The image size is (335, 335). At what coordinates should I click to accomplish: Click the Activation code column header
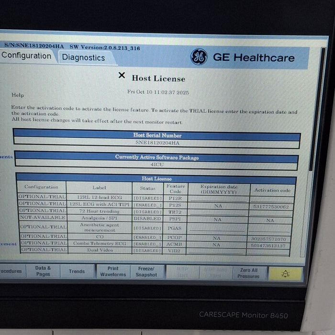pos(272,190)
